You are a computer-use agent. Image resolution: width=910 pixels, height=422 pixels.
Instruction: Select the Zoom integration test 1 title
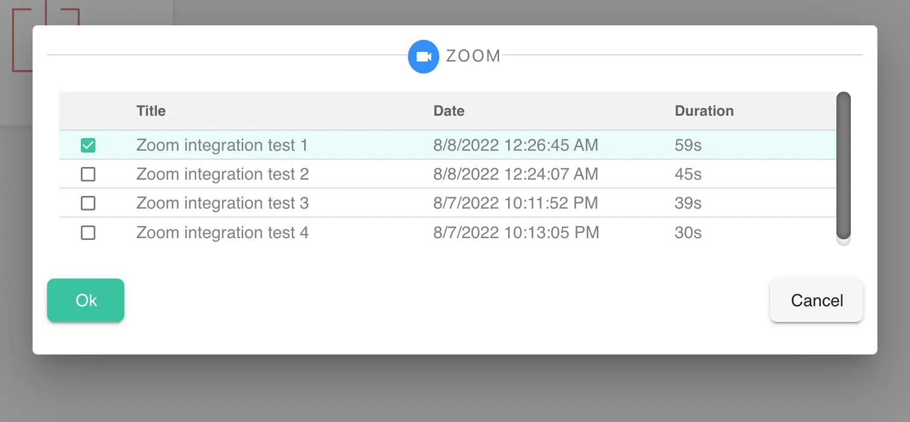pos(222,145)
